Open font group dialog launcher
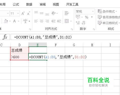Screen dimensions: 120x95 pyautogui.click(x=30, y=29)
